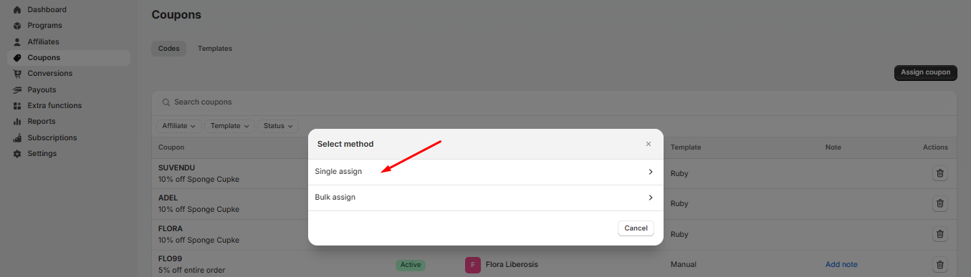Image resolution: width=971 pixels, height=277 pixels.
Task: Close the Select method dialog with X
Action: [649, 144]
